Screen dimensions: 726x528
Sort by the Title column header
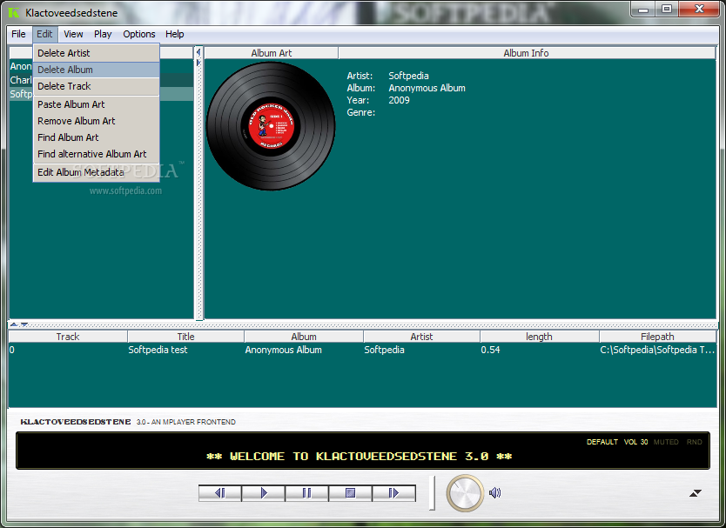[185, 337]
